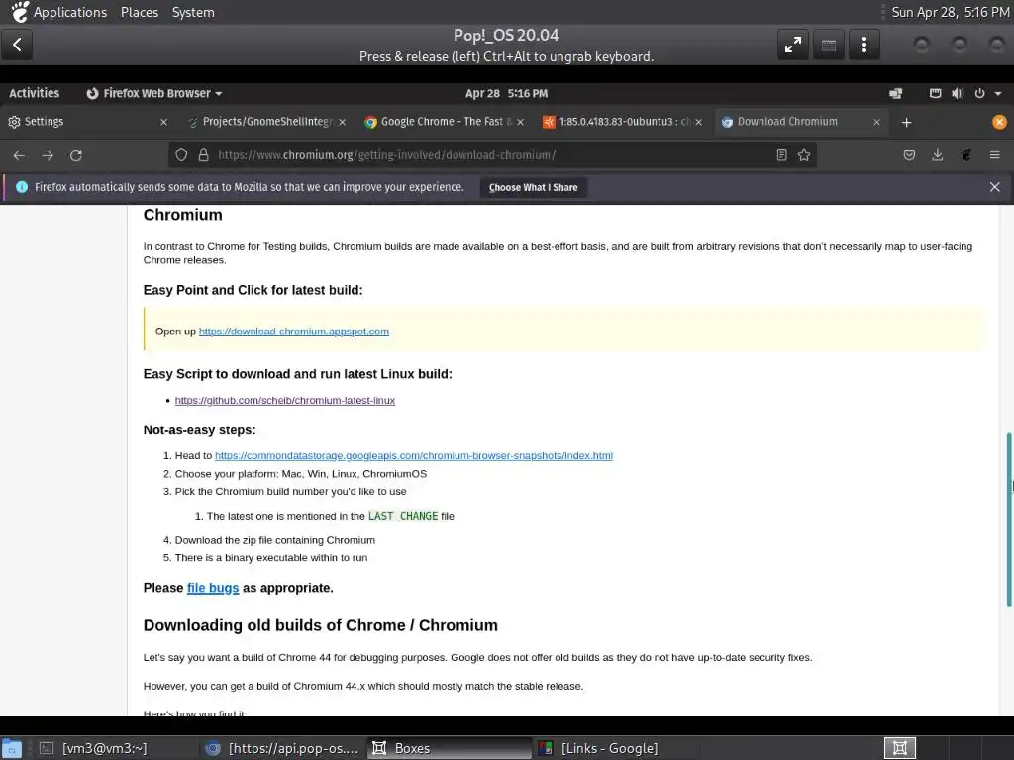The height and width of the screenshot is (760, 1014).
Task: Toggle Firefox reader view
Action: coord(782,155)
